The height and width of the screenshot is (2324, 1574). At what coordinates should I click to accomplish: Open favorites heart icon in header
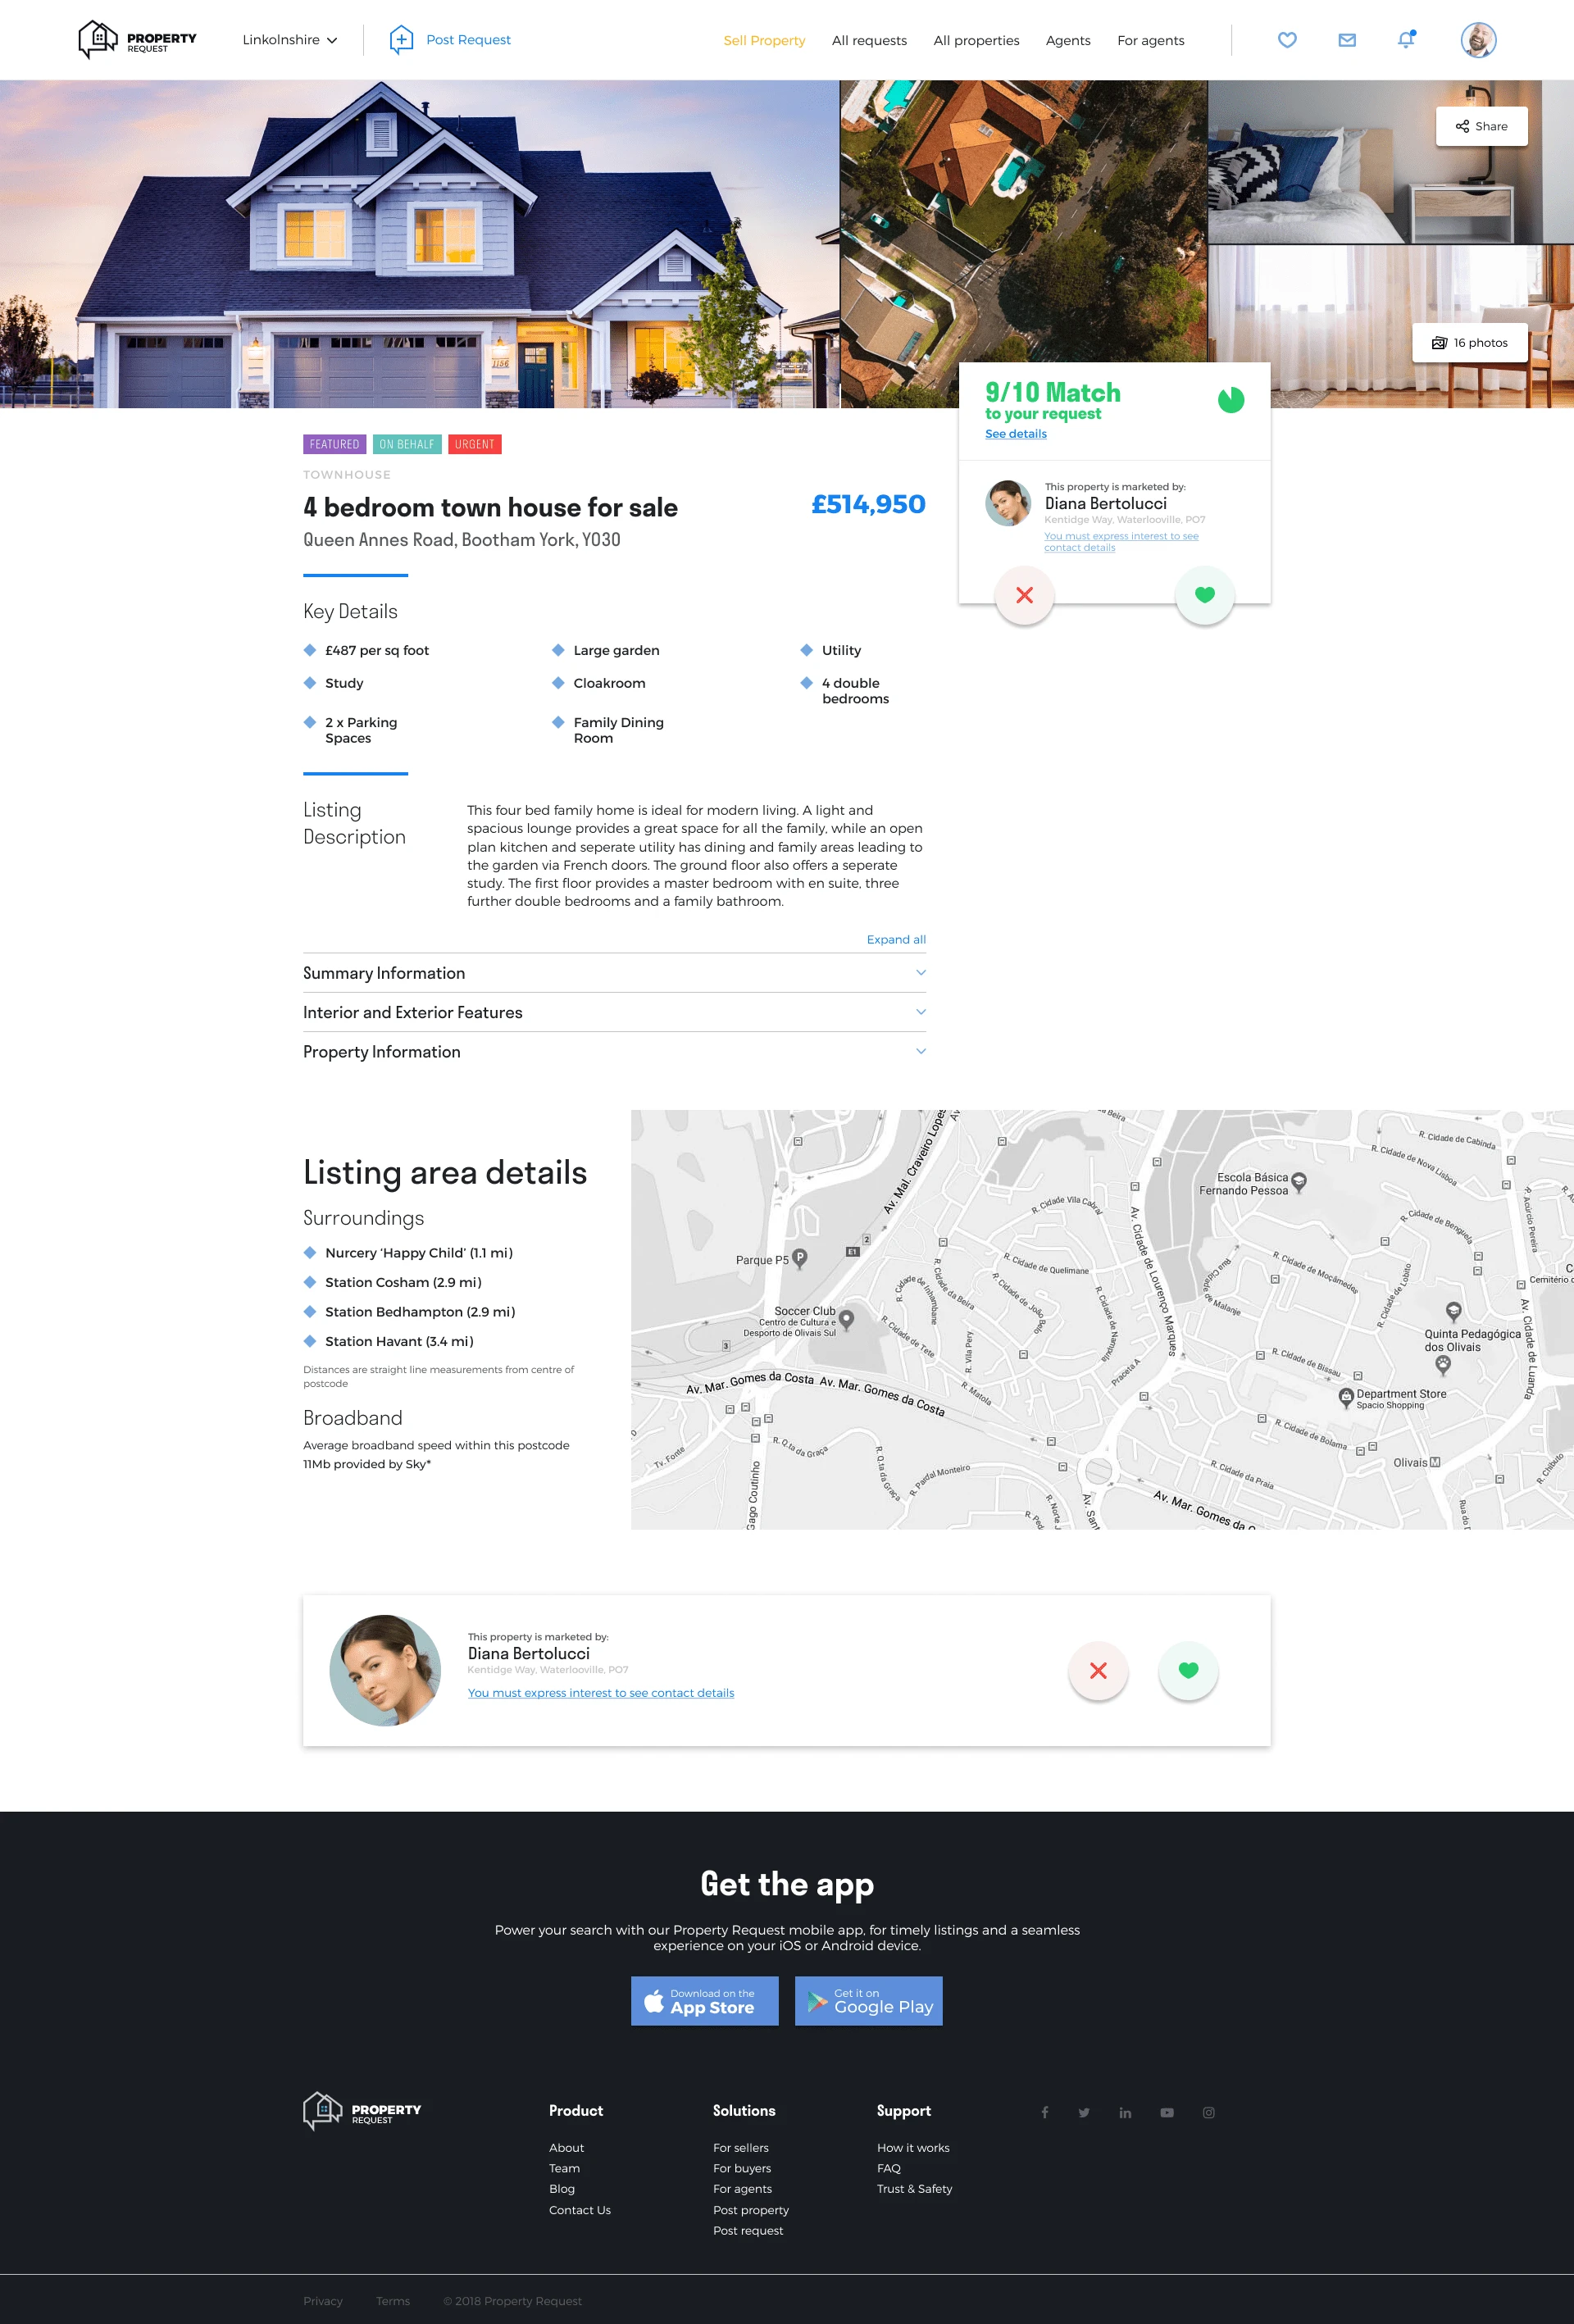1287,40
